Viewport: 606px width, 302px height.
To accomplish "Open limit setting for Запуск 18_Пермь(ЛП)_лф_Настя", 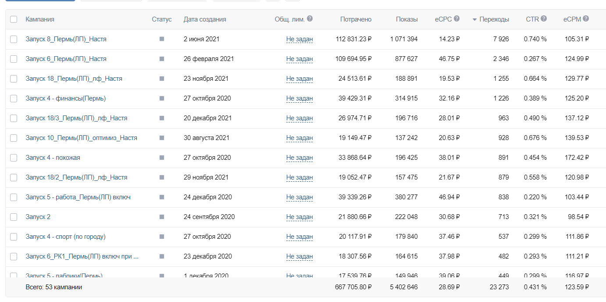I will [x=299, y=79].
